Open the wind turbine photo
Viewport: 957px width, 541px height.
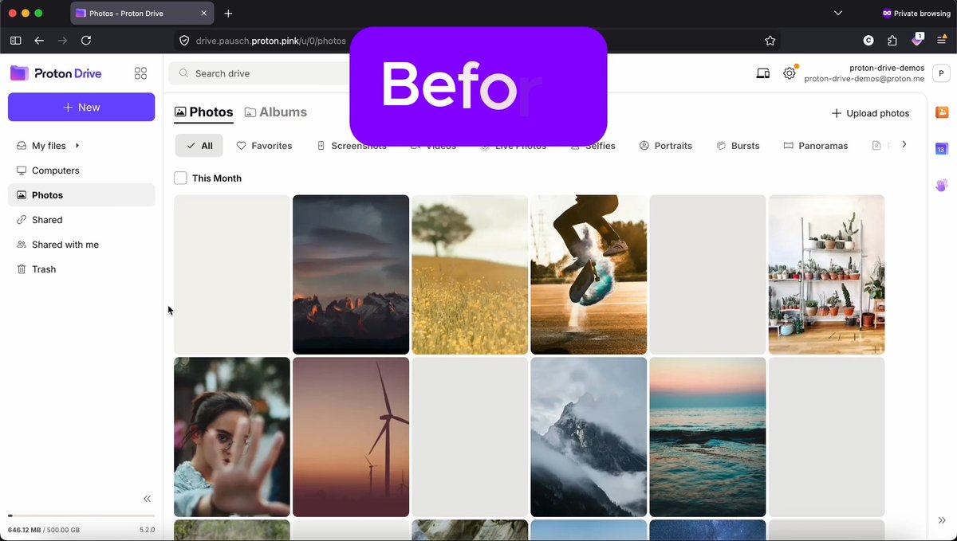point(351,437)
